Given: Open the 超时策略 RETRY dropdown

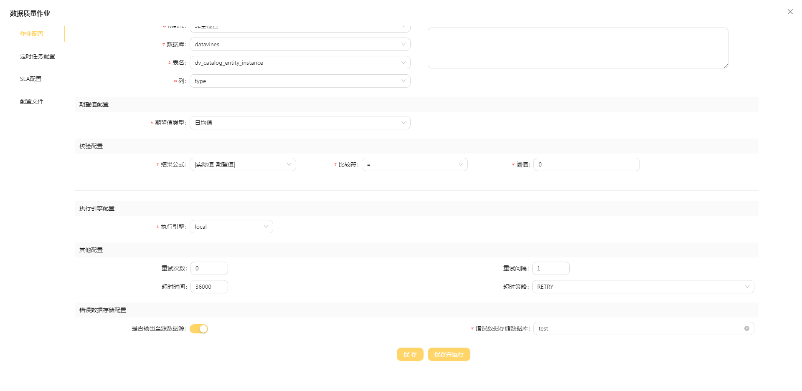Looking at the screenshot, I should [643, 287].
